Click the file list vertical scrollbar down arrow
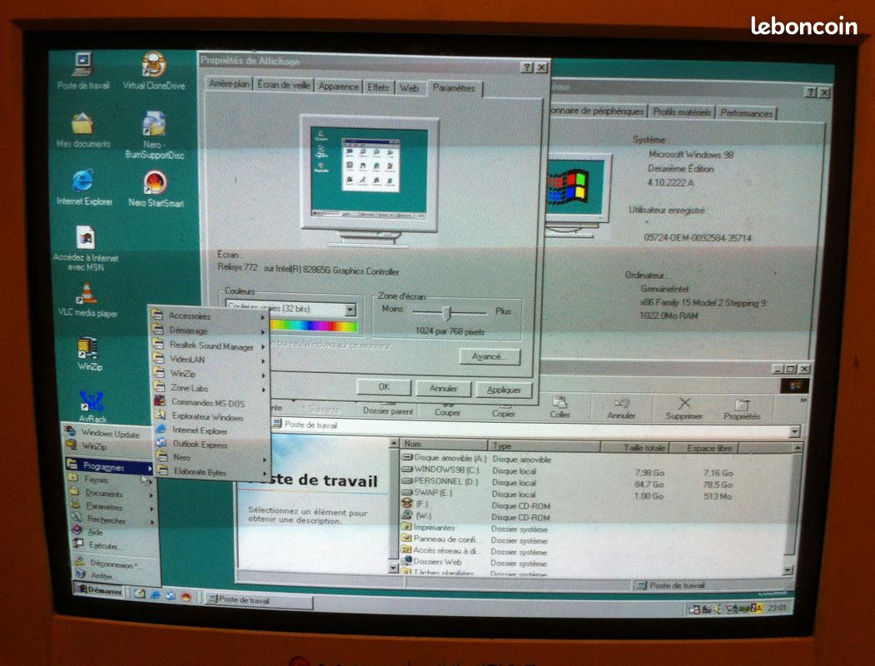Screen dimensions: 875x666 pyautogui.click(x=787, y=570)
